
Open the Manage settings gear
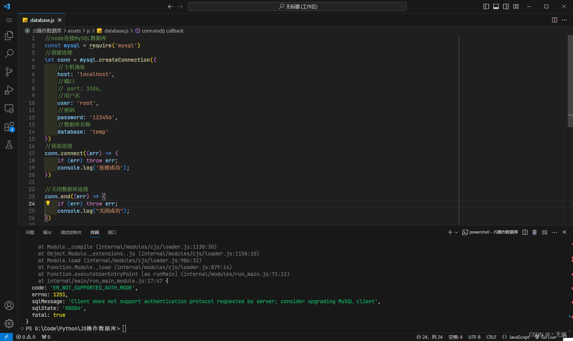(9, 323)
